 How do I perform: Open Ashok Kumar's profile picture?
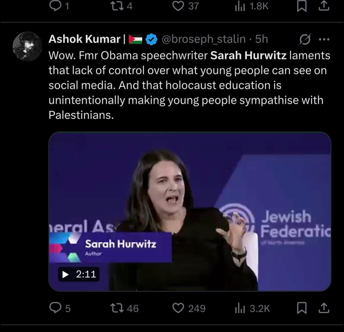27,46
